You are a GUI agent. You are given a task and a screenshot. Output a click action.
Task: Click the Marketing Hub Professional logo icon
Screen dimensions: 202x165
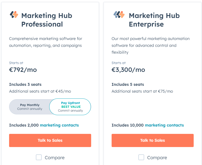[x=14, y=15]
